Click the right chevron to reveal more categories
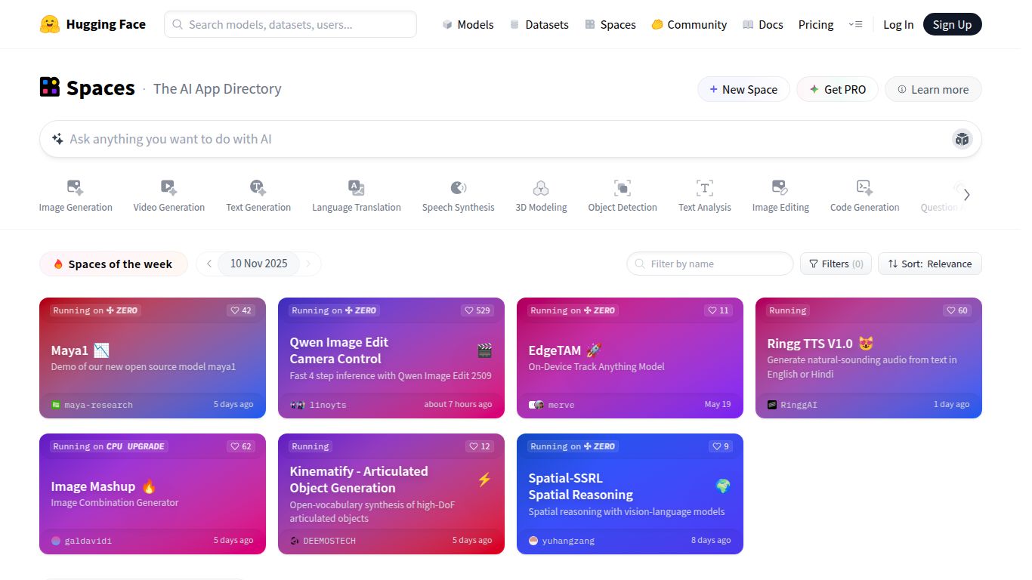1032x580 pixels. (x=966, y=194)
